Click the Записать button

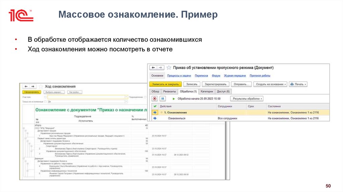click(192, 84)
